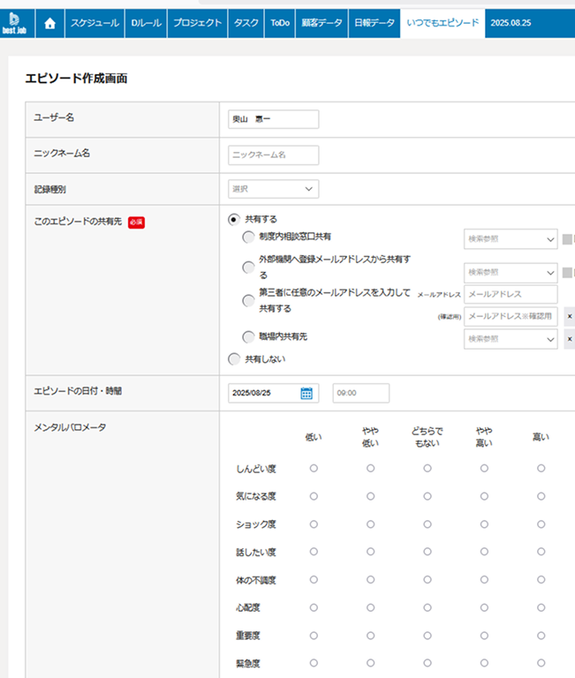The height and width of the screenshot is (678, 575).
Task: Choose 高い for ショック度
Action: (541, 524)
